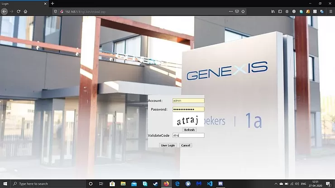Click the translate extension icon
The height and width of the screenshot is (188, 335).
click(x=322, y=11)
